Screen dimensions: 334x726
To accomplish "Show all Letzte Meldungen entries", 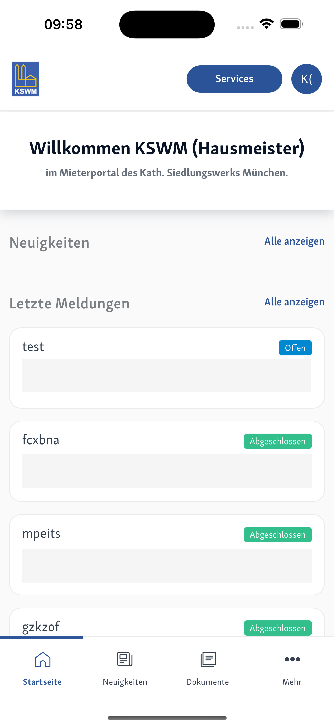I will [x=294, y=302].
